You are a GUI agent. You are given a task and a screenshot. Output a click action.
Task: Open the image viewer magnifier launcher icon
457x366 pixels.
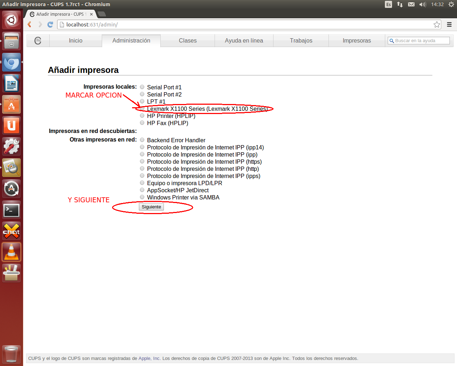click(x=11, y=168)
